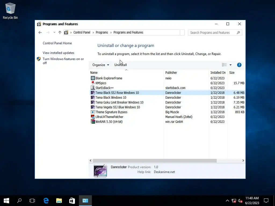Click the WinRAR 5.50 icon
This screenshot has width=275, height=206.
[x=93, y=122]
